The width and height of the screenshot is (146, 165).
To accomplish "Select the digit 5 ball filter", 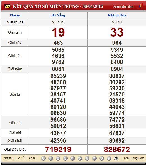I will (80, 158).
